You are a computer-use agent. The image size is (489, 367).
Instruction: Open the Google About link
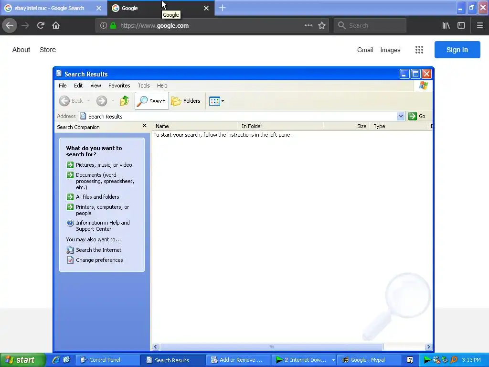[x=21, y=50]
